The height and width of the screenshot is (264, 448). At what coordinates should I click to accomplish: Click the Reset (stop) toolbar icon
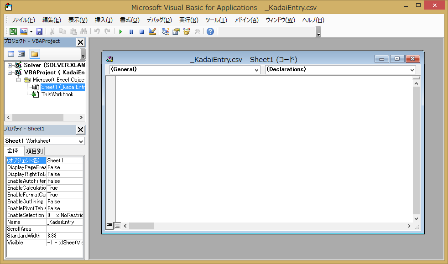(x=141, y=31)
